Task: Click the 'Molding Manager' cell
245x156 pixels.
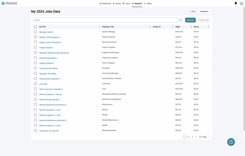Action: click(x=109, y=131)
